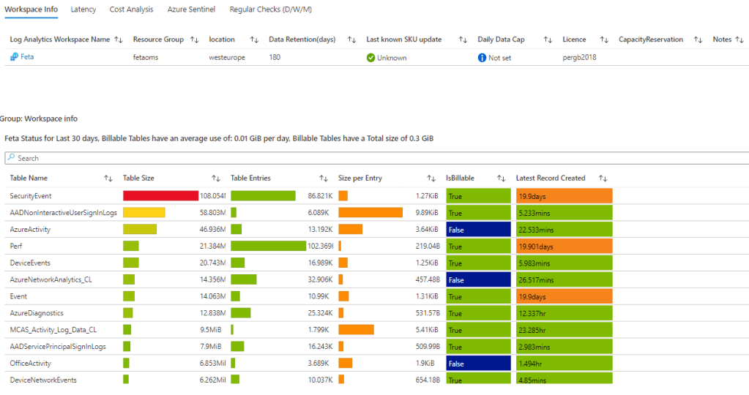Select the SecurityEvent table row name
Screen dimensions: 749x395
pyautogui.click(x=30, y=196)
